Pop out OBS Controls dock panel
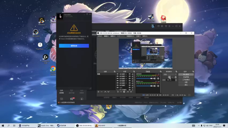Screen dimensions: 228x128 [x=193, y=72]
